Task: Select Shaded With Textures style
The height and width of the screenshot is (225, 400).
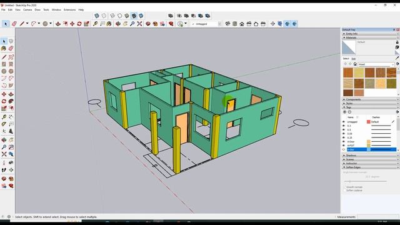Action: pos(134,16)
